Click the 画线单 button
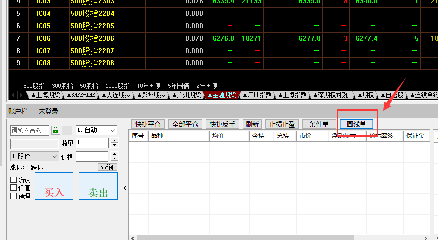Screen dimensions: 438x240 (356, 124)
